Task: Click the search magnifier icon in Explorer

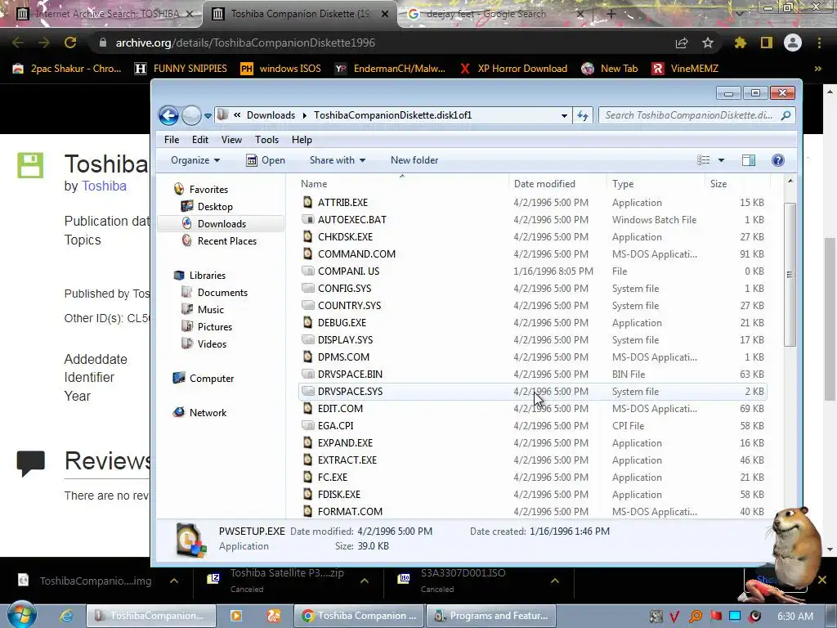Action: (x=786, y=115)
